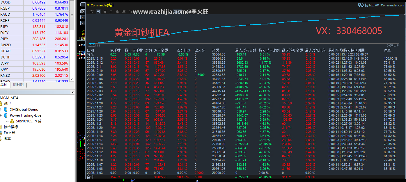
Task: Click Market Watch bid price 182.811
Action: [x=39, y=26]
